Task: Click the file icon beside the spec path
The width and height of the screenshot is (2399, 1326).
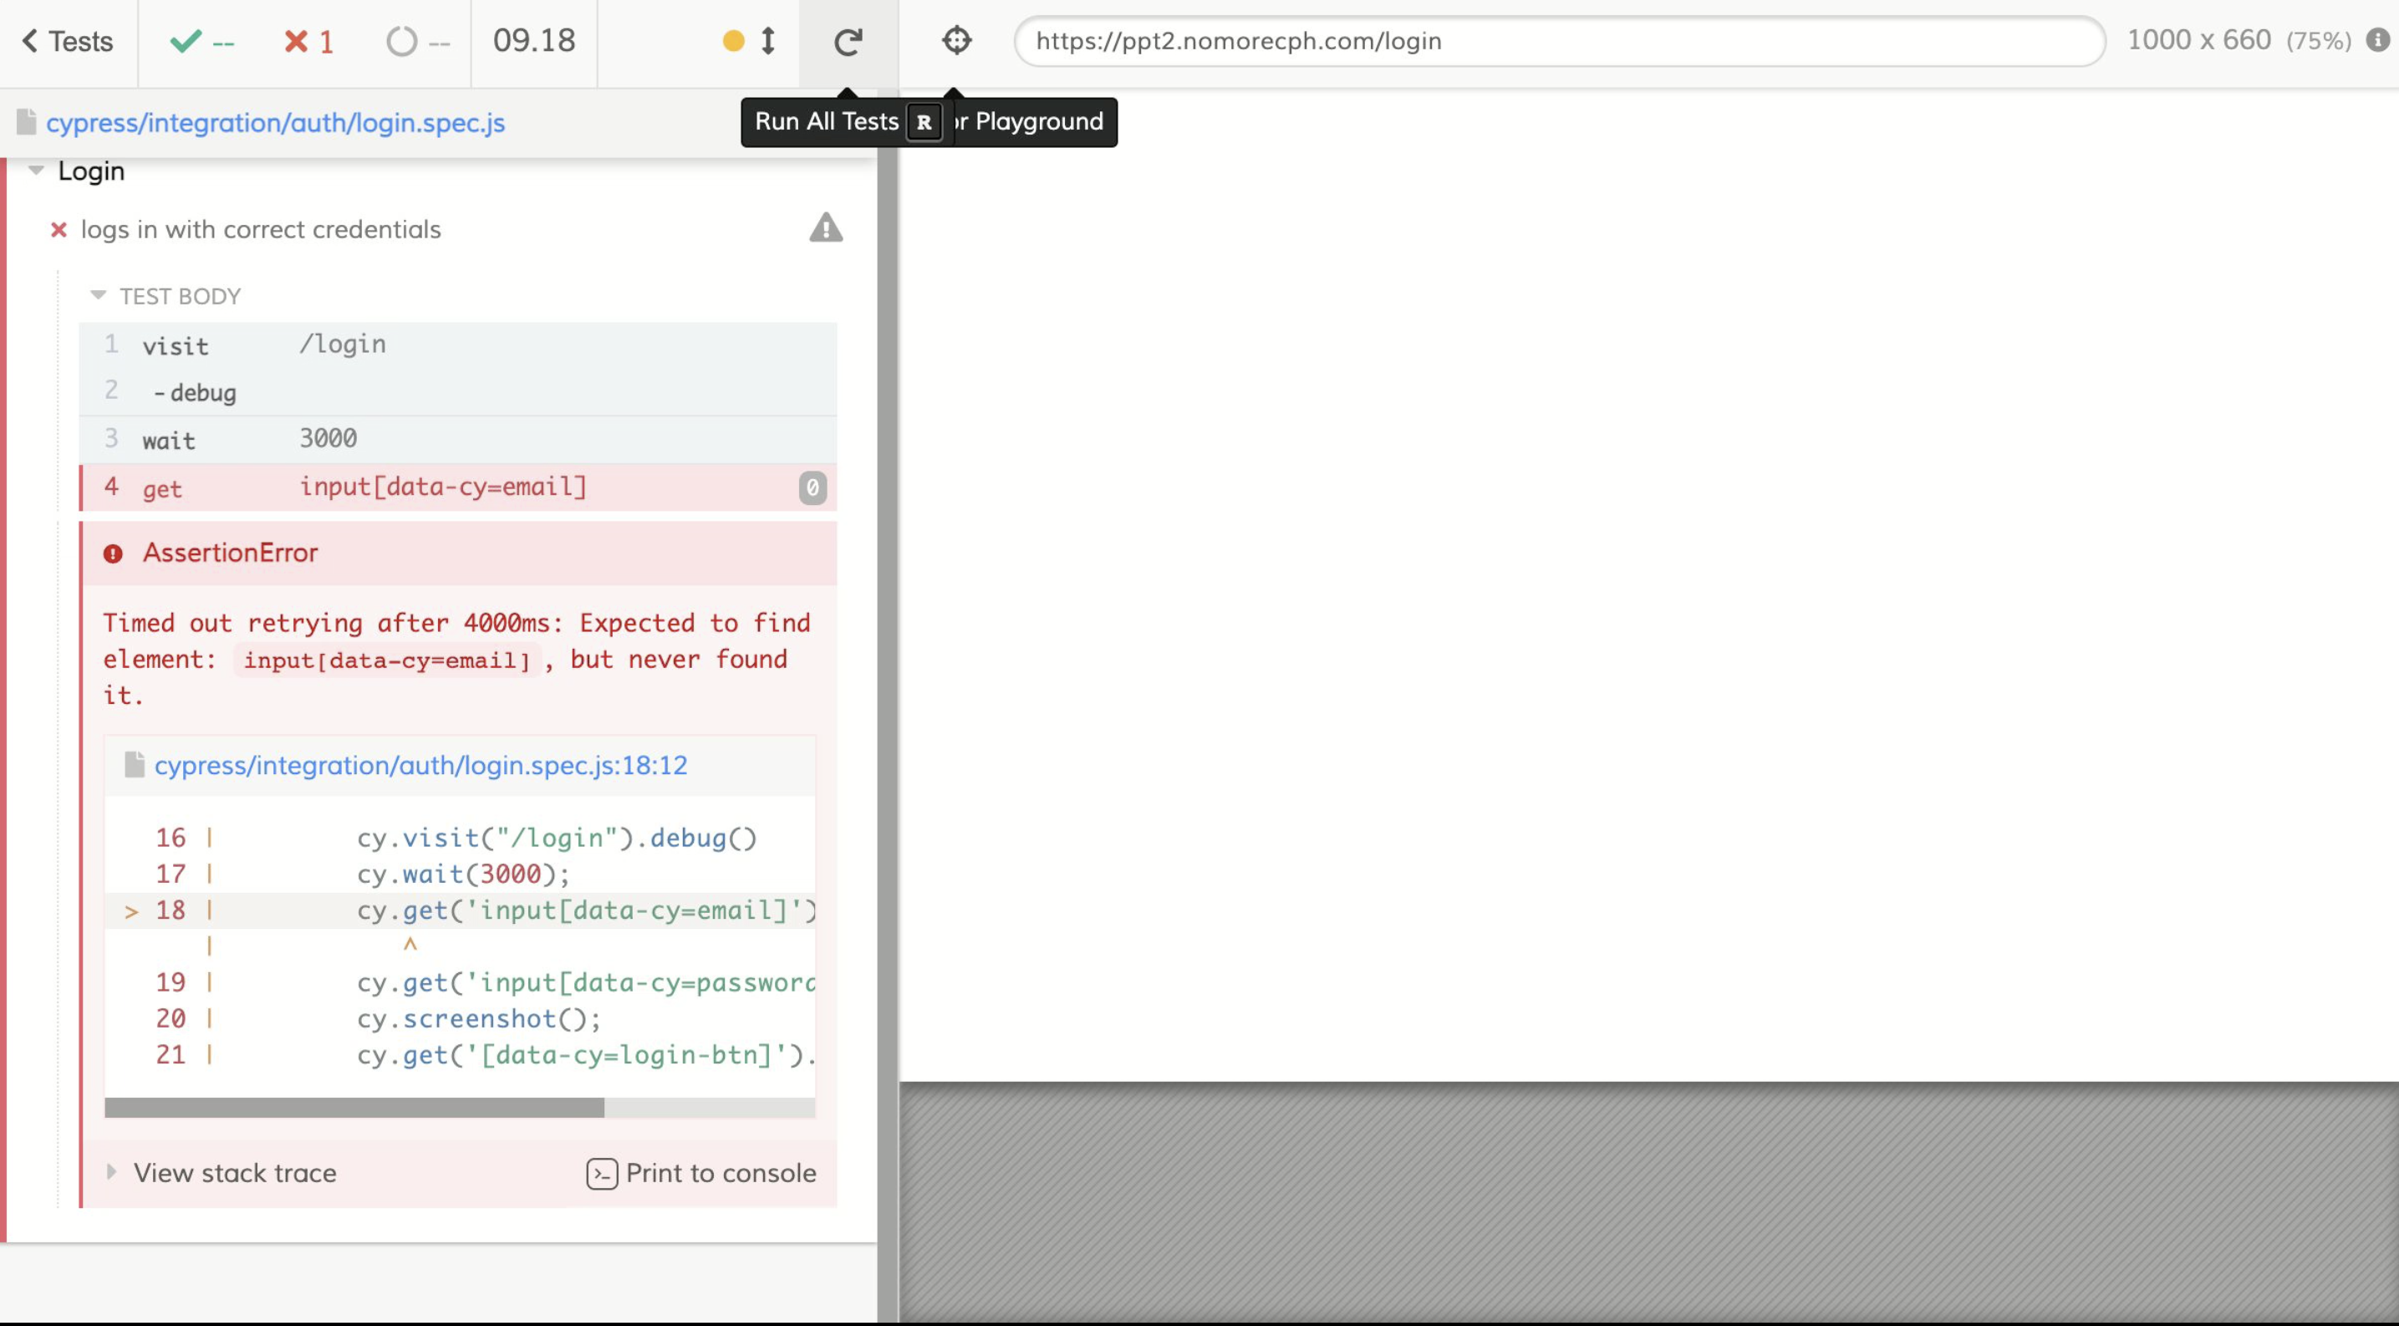Action: point(26,122)
